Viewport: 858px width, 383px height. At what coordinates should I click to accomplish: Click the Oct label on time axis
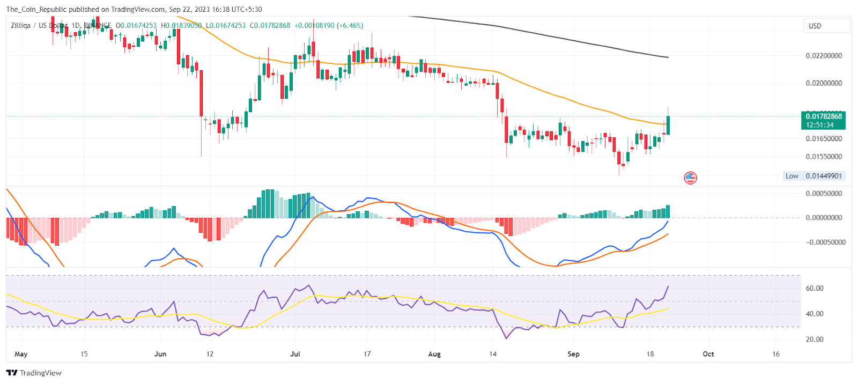[708, 354]
